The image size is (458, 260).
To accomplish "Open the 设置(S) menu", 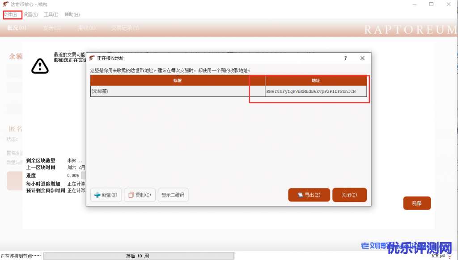I will click(x=31, y=15).
